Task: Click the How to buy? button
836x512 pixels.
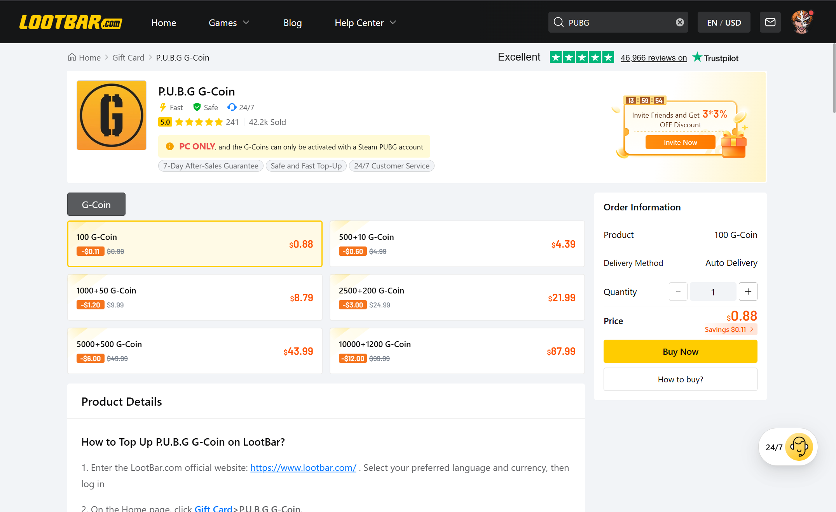Action: [680, 379]
